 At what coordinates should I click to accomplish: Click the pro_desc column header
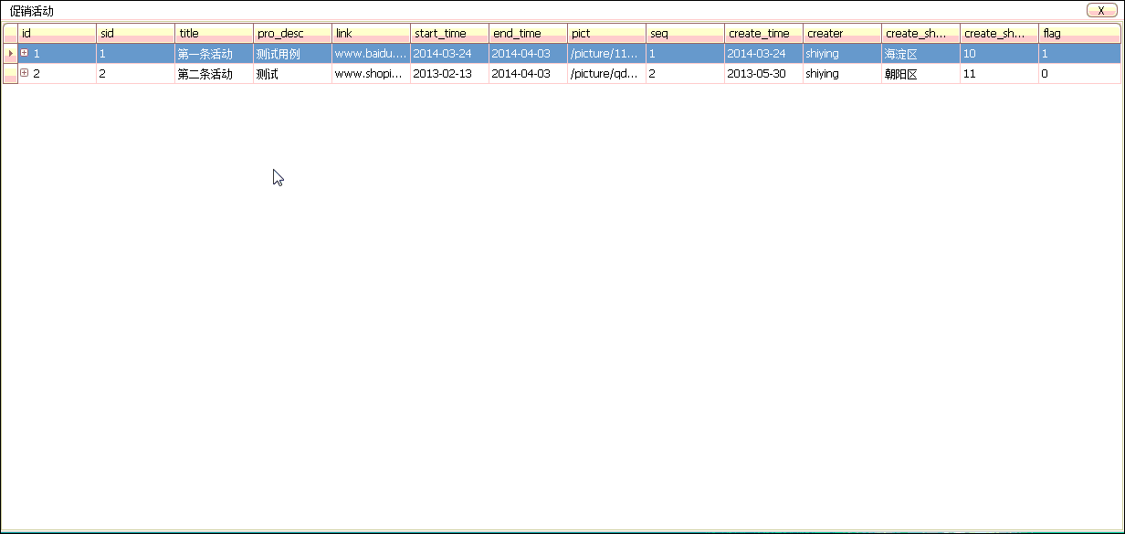(292, 34)
